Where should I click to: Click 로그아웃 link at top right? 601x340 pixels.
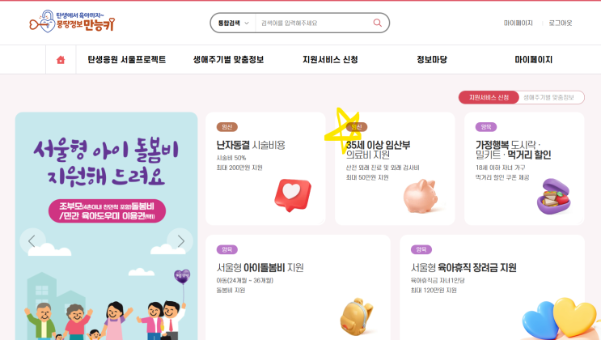tap(560, 23)
